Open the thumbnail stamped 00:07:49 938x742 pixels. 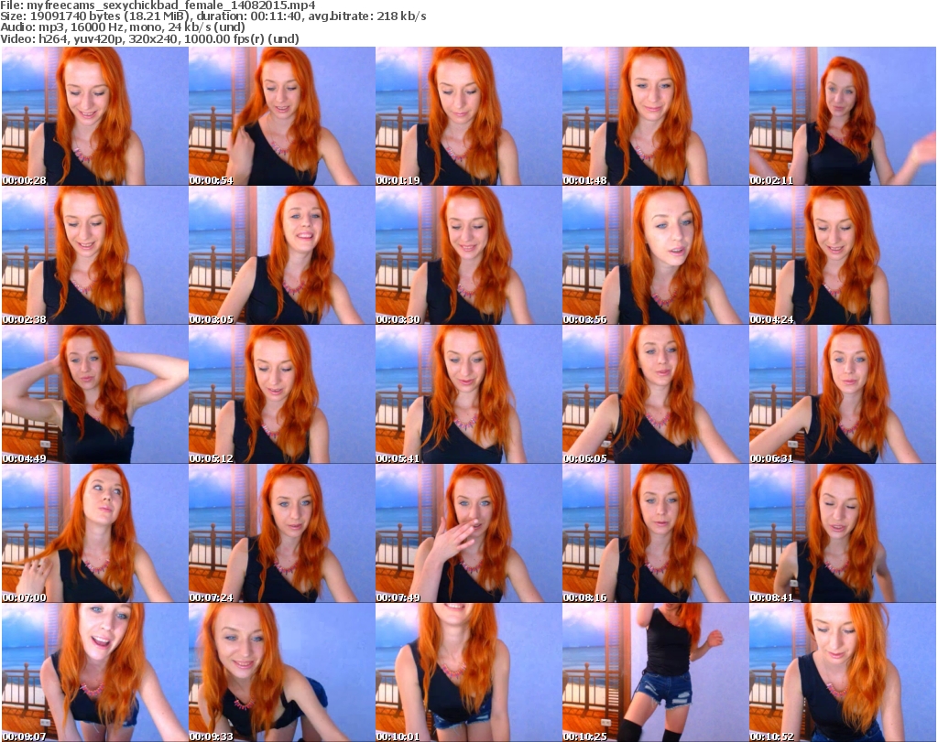coord(468,533)
